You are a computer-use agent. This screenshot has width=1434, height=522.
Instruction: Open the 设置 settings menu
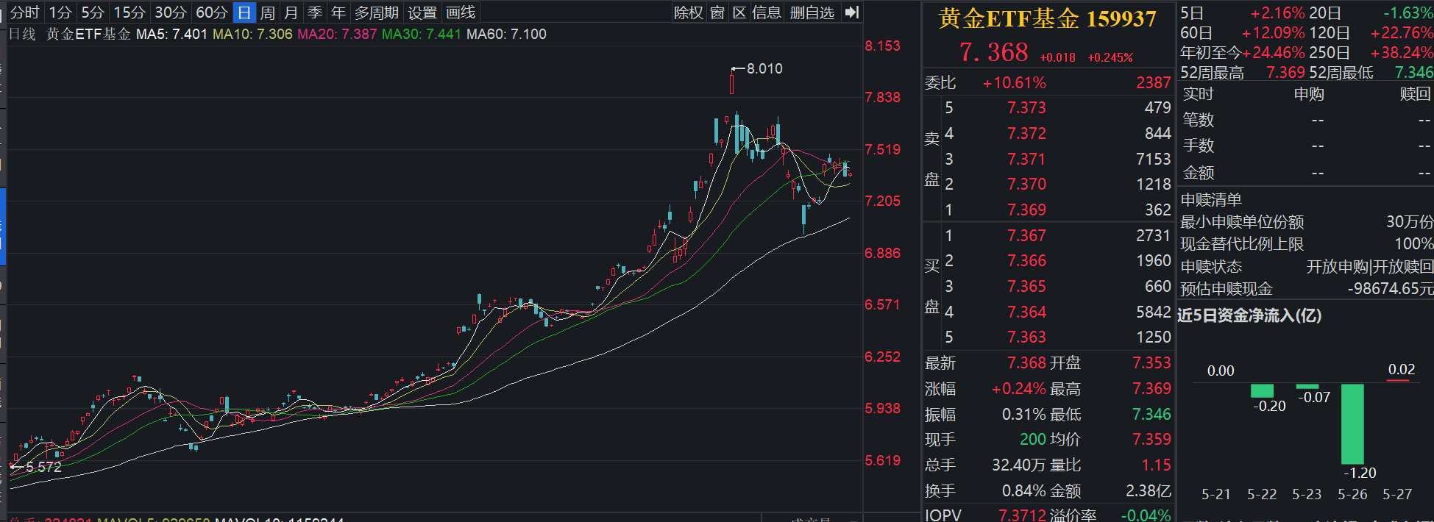point(422,12)
